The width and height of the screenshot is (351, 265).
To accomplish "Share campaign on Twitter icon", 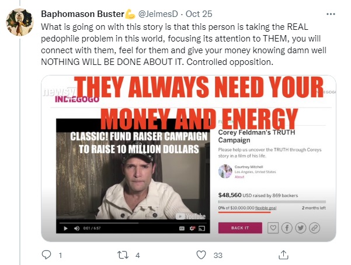I will [x=301, y=228].
